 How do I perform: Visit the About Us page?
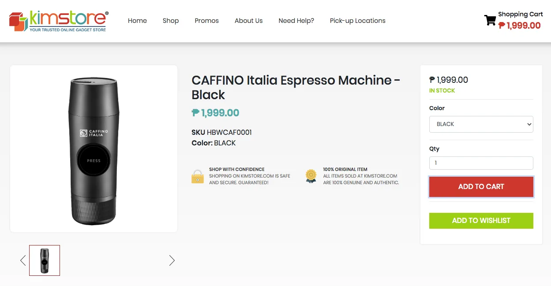249,21
